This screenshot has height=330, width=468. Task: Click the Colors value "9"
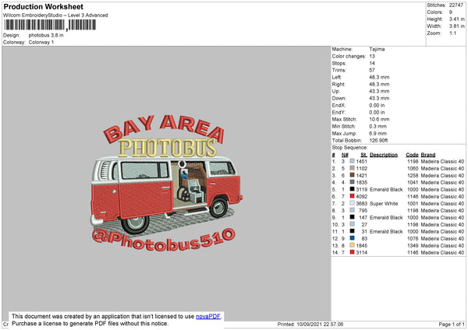[451, 12]
